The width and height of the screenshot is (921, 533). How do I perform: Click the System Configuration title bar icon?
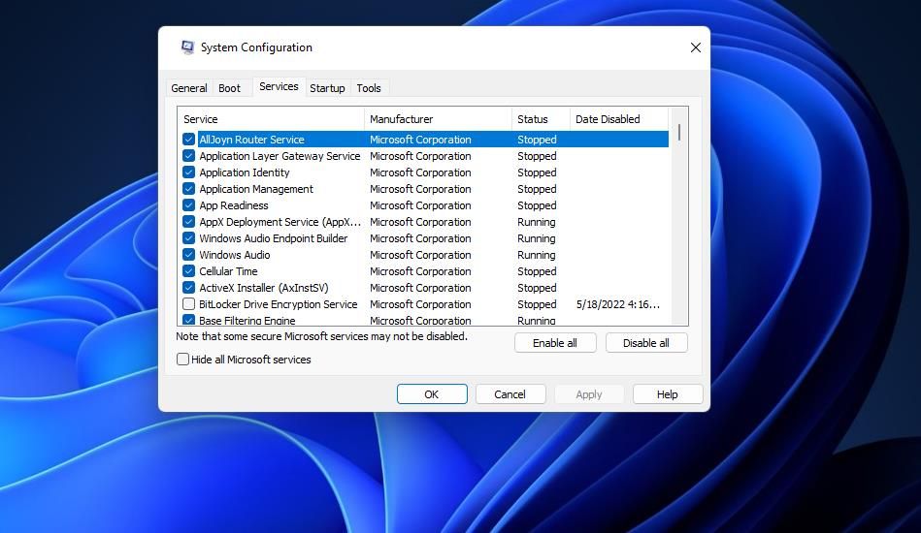click(x=187, y=47)
